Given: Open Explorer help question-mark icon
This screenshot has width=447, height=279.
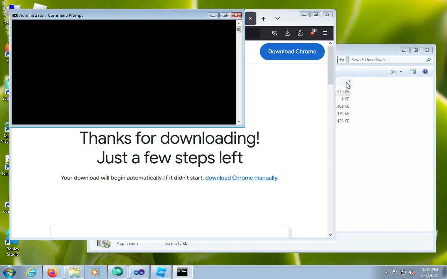Looking at the screenshot, I should point(425,71).
